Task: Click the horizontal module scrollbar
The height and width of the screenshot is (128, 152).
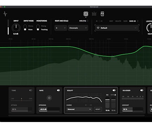Action: coord(76,115)
